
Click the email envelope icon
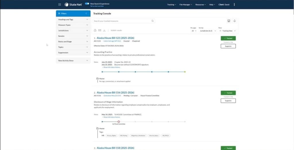[100, 30]
